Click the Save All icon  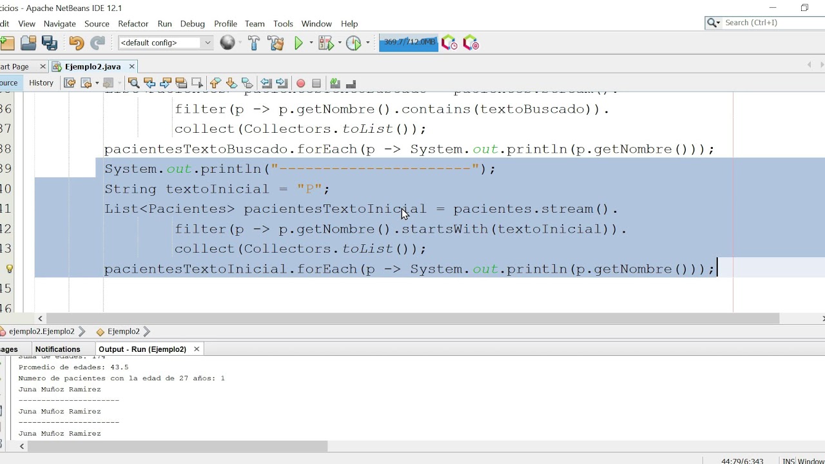[50, 43]
